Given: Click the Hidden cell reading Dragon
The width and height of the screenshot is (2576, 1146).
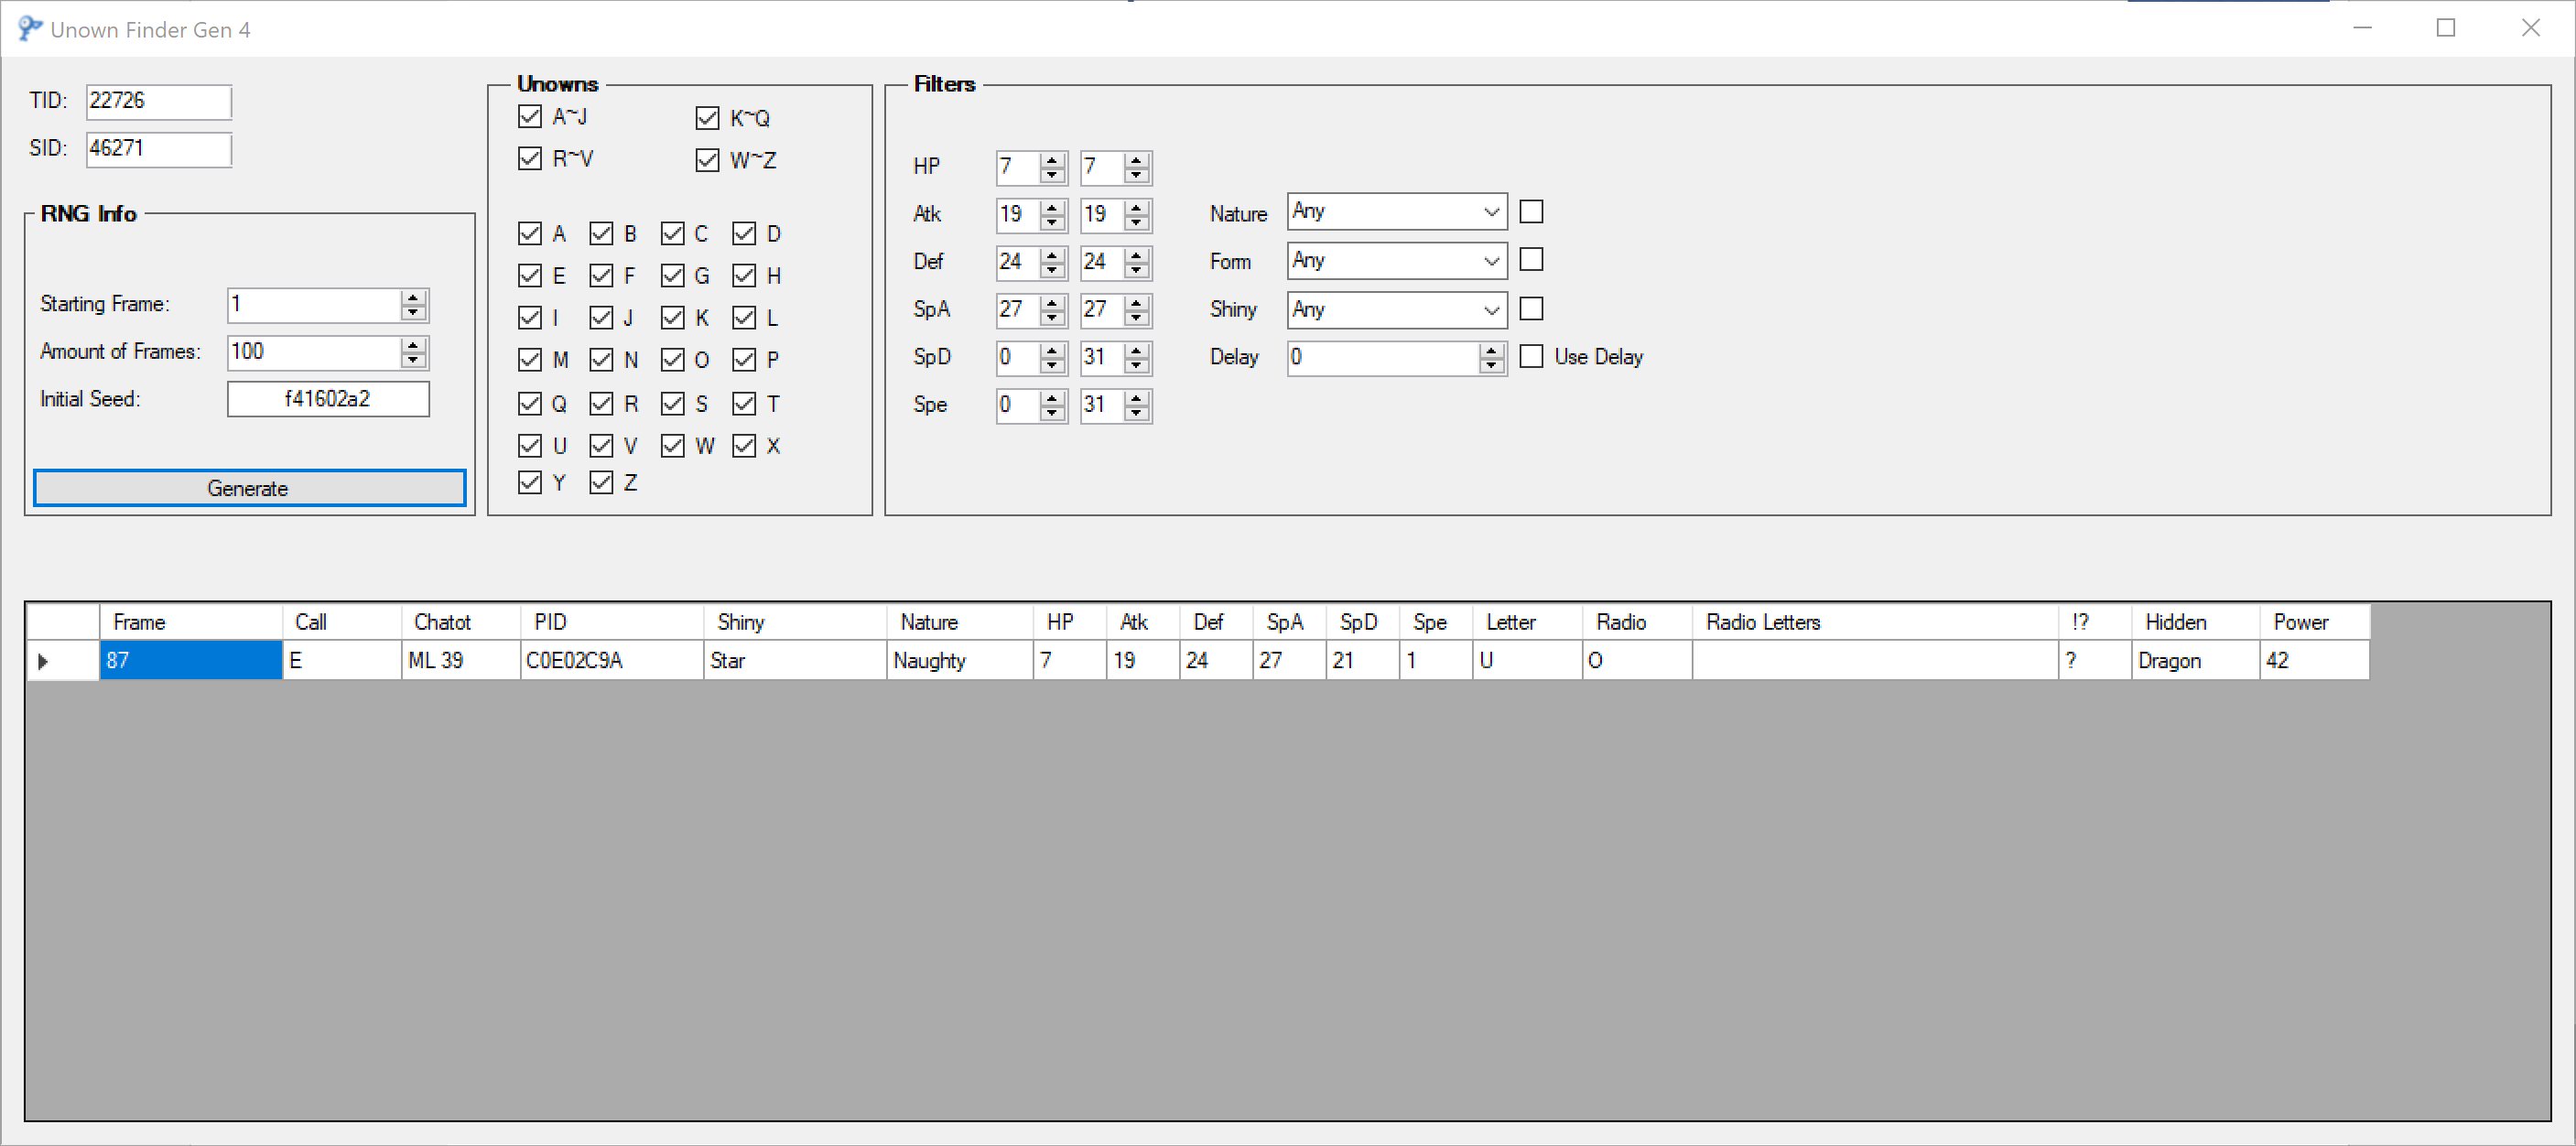Looking at the screenshot, I should (2195, 661).
